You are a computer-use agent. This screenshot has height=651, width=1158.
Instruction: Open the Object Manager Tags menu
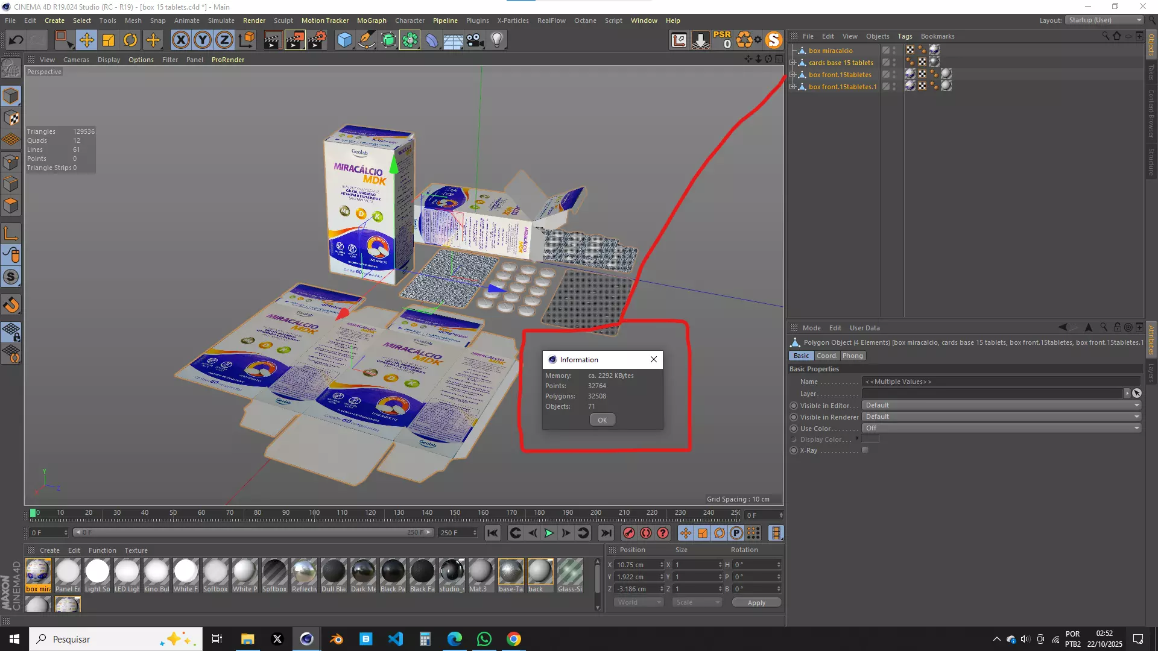pyautogui.click(x=905, y=36)
